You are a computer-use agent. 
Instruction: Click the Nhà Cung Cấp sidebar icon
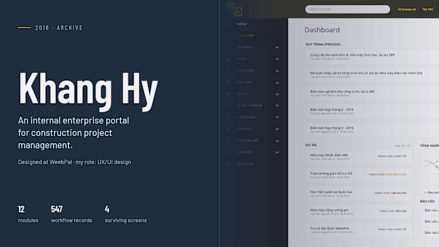coord(228,140)
